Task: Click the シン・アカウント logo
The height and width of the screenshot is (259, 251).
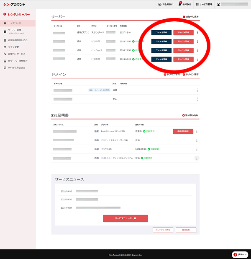Action: pyautogui.click(x=14, y=5)
